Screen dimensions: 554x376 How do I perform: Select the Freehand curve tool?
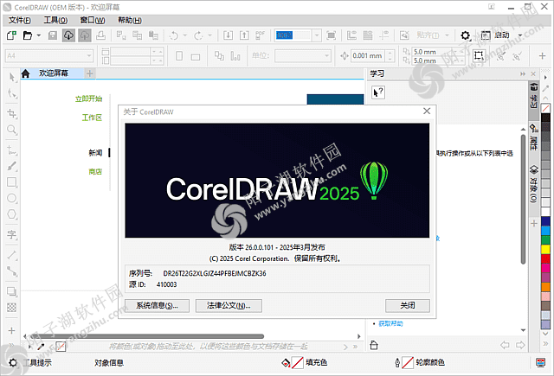pyautogui.click(x=12, y=150)
